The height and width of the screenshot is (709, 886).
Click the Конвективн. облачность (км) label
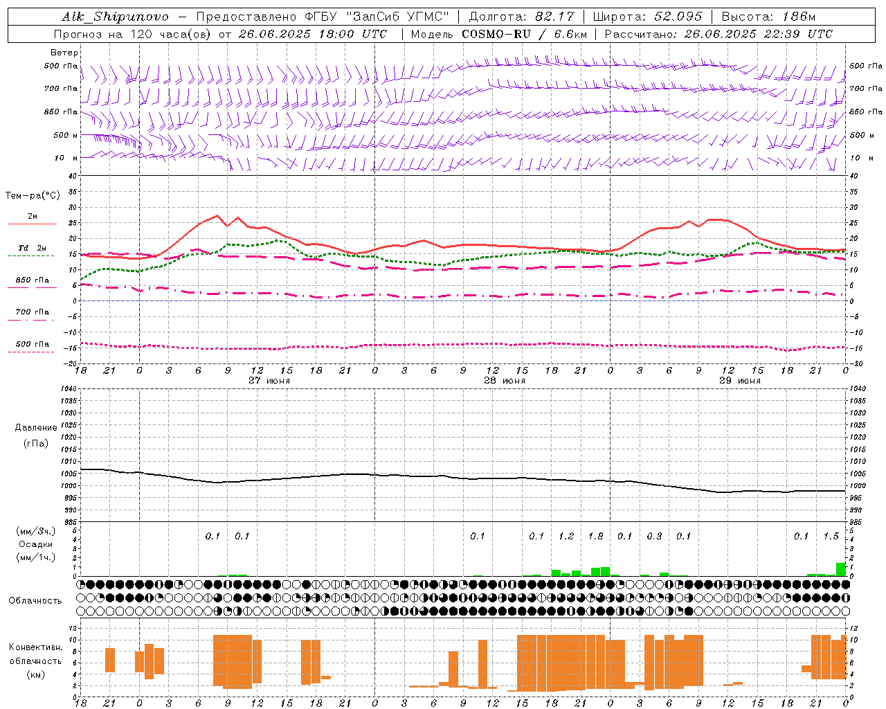[x=35, y=661]
